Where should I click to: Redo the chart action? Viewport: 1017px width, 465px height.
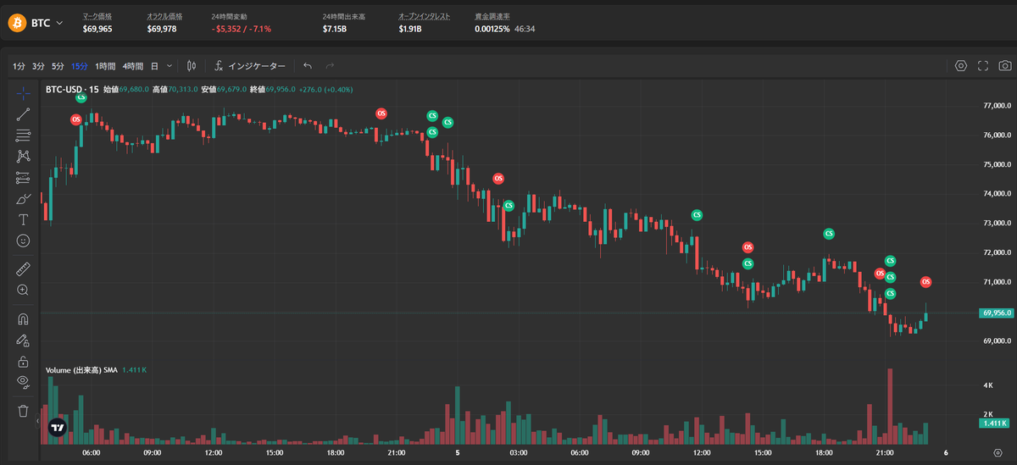pyautogui.click(x=331, y=65)
